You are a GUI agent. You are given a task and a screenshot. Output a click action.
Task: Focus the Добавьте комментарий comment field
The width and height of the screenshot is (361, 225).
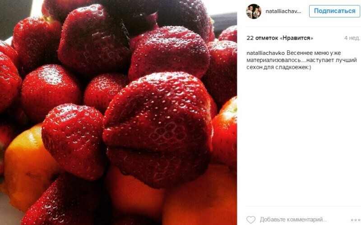293,220
